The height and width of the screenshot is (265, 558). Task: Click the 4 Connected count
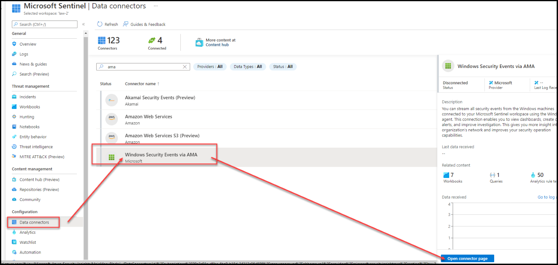[x=157, y=43]
